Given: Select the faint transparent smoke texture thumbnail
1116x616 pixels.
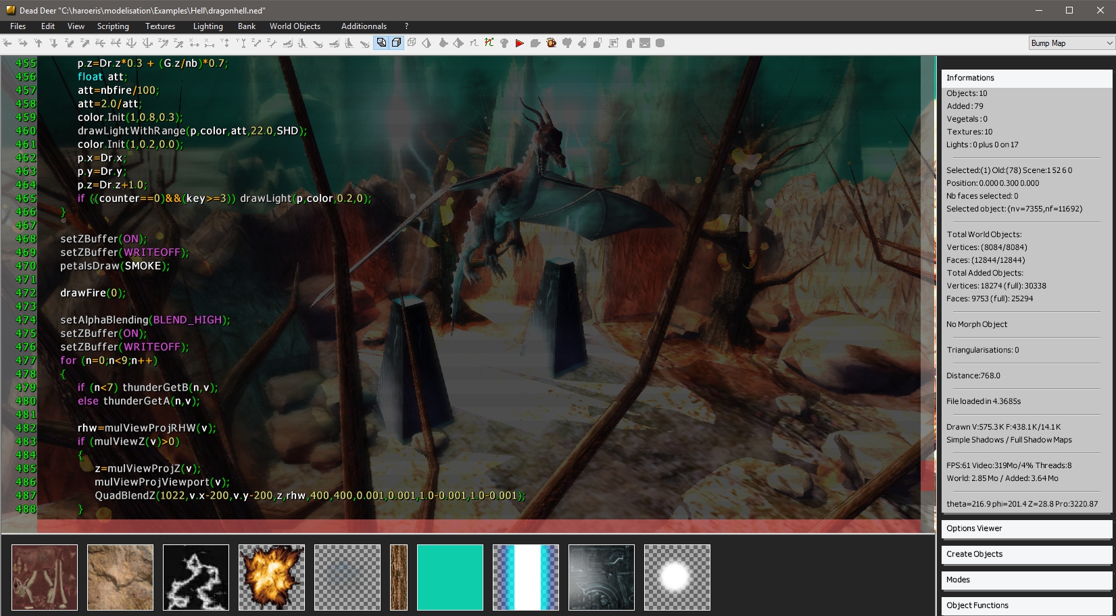Looking at the screenshot, I should point(347,577).
